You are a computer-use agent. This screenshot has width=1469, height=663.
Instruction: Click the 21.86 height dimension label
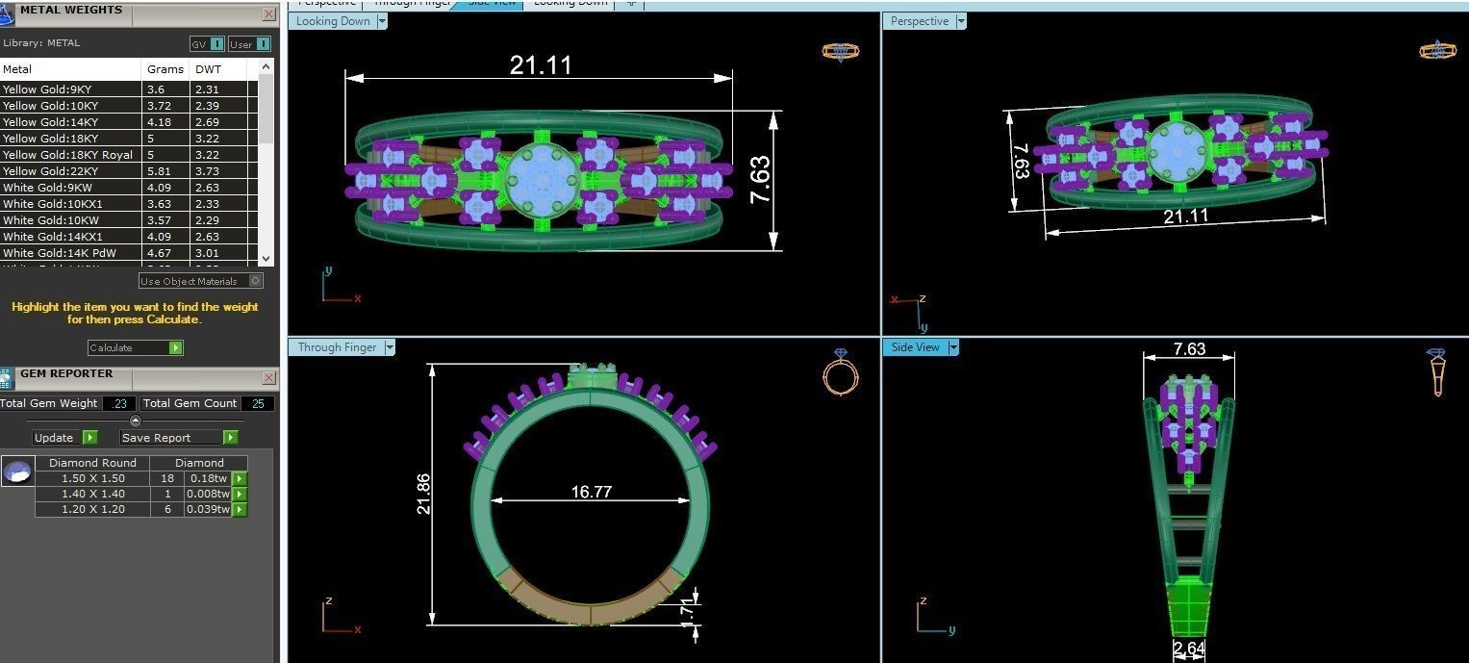[x=422, y=494]
